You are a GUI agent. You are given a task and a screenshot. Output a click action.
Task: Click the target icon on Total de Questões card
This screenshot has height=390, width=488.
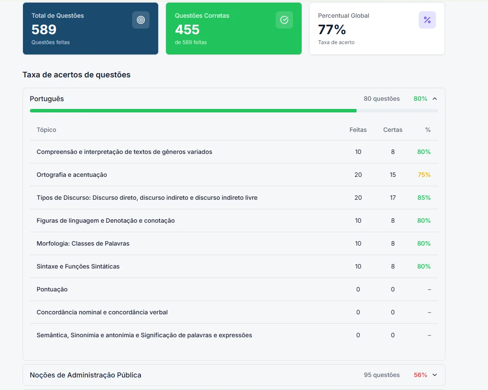point(141,20)
